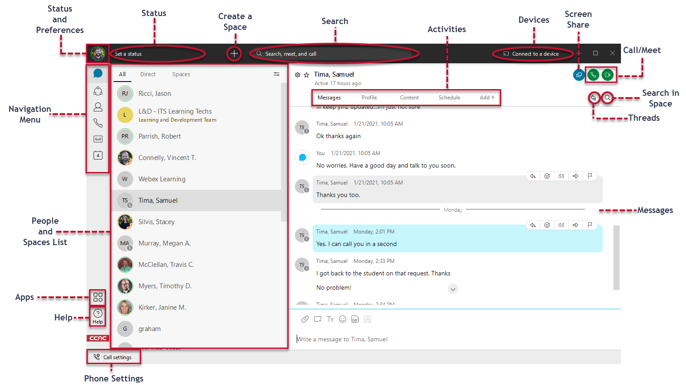686x385 pixels.
Task: Open the Profile tab for Tima, Samuel
Action: pos(369,97)
